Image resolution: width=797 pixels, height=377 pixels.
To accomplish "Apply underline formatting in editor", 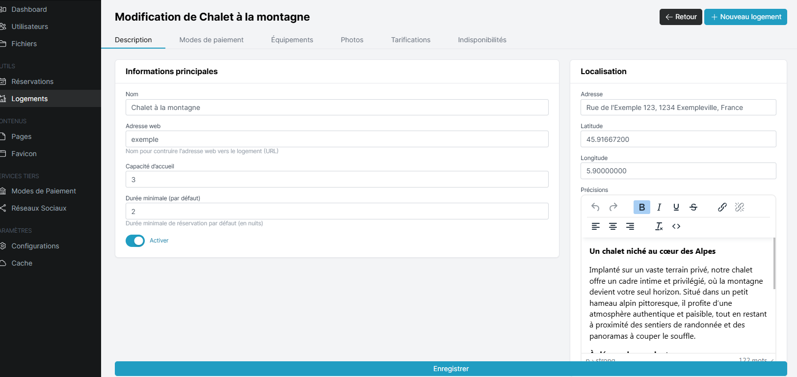I will click(x=676, y=207).
